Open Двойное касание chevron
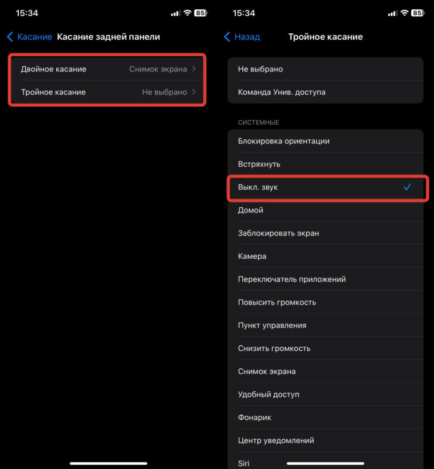This screenshot has width=434, height=469. click(x=194, y=69)
